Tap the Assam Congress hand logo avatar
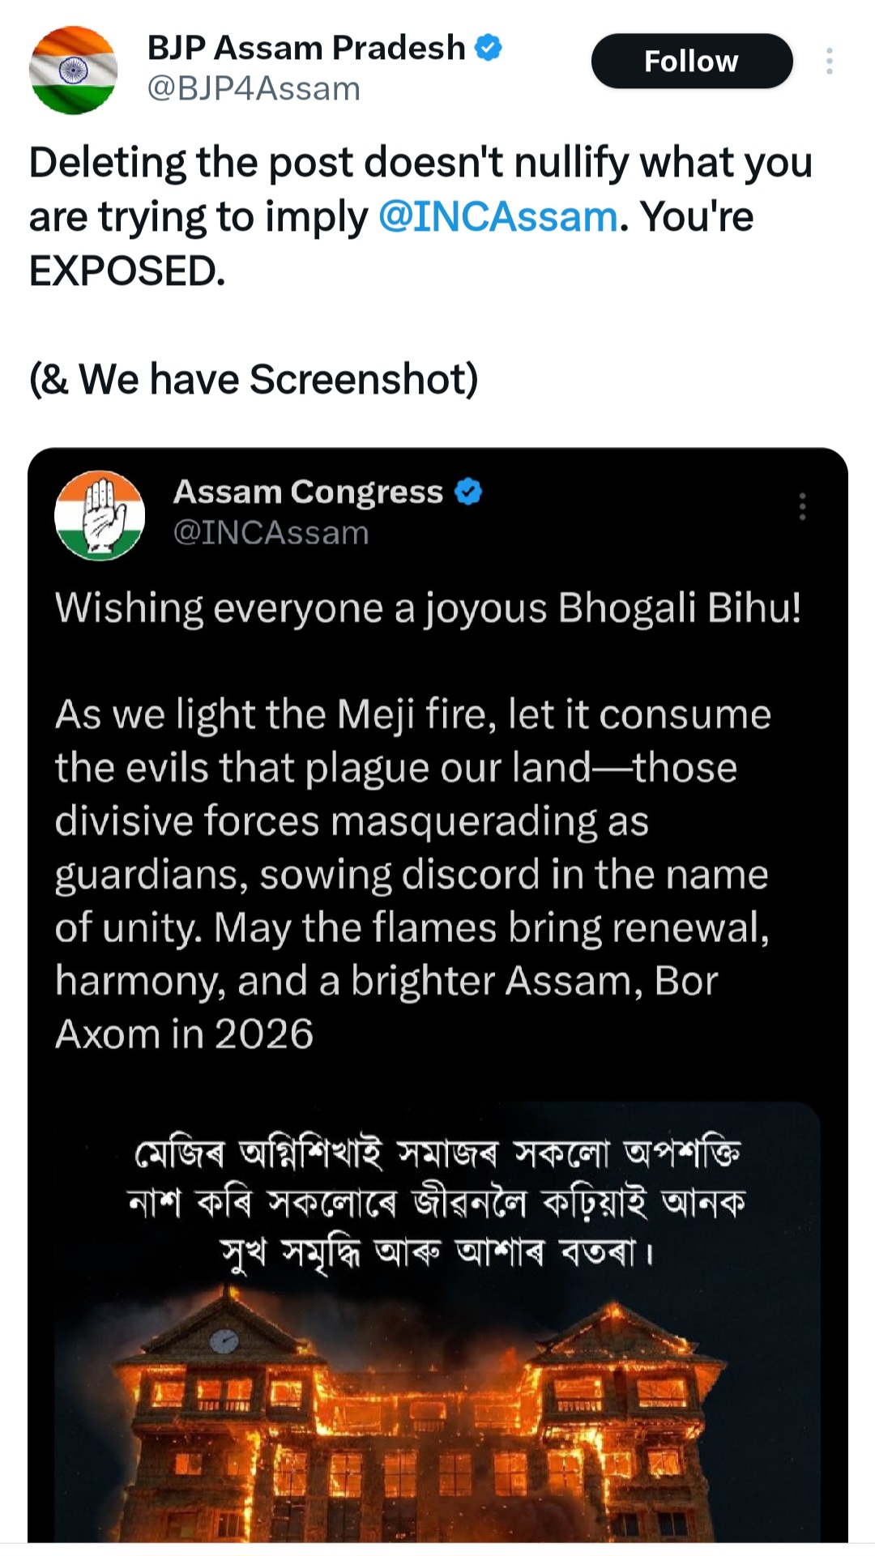The height and width of the screenshot is (1556, 875). (x=99, y=515)
